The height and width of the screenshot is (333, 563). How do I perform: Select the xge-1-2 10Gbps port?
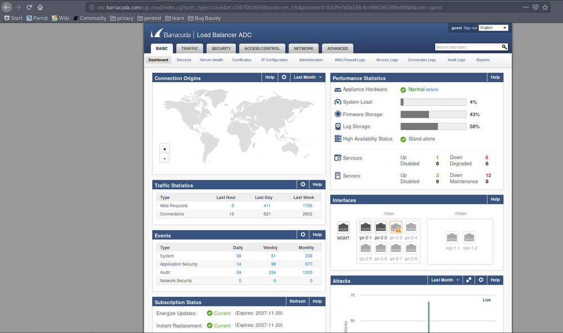(469, 238)
